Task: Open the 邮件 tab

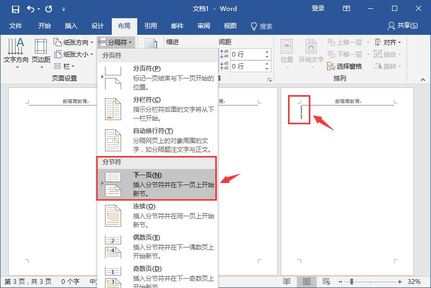Action: coord(177,26)
